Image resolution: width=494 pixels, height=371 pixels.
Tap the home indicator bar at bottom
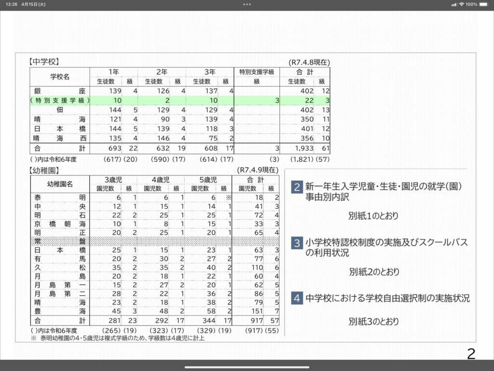(247, 367)
